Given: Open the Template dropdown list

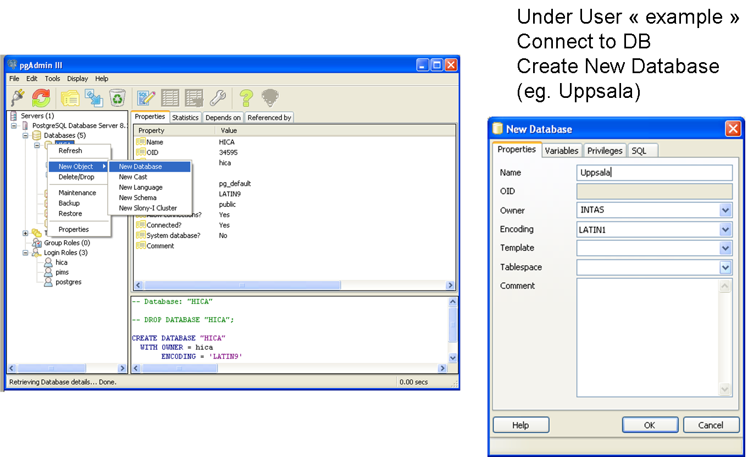Looking at the screenshot, I should pos(725,248).
